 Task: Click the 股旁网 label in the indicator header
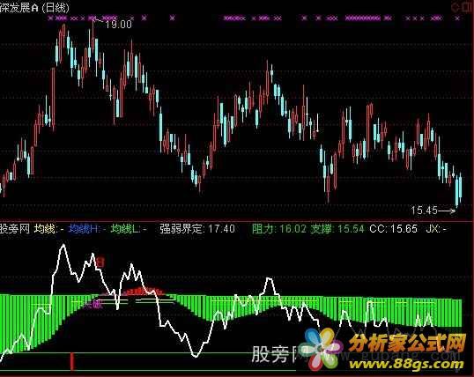coord(15,228)
